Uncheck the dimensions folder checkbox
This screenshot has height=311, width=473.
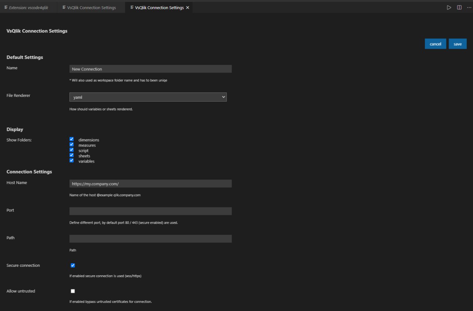coord(72,139)
